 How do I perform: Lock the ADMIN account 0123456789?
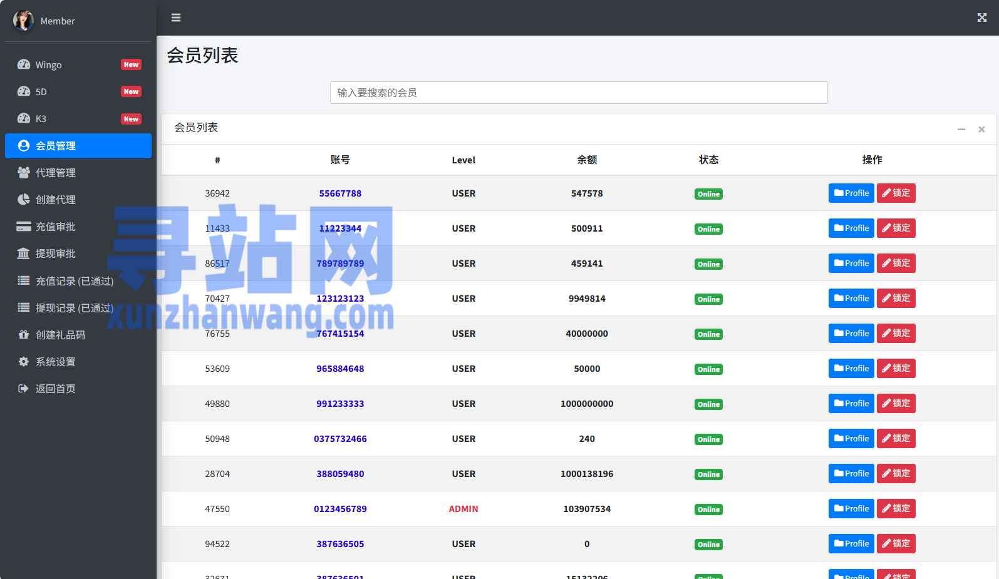(896, 509)
